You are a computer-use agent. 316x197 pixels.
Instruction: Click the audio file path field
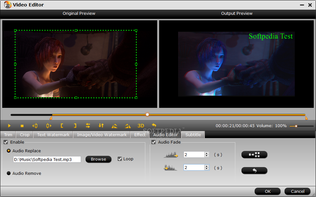point(47,159)
